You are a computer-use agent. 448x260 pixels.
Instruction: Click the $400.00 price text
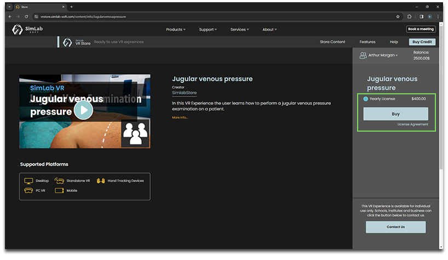(418, 99)
